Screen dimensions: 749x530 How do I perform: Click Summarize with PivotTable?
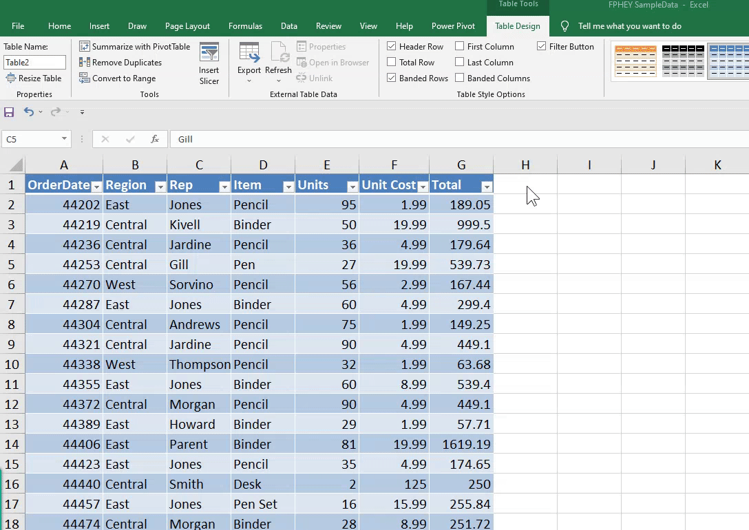tap(135, 47)
